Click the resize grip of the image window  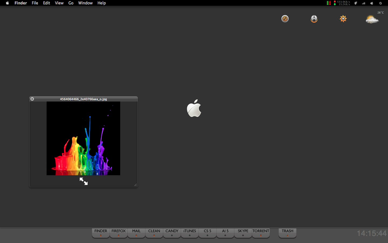click(x=135, y=185)
